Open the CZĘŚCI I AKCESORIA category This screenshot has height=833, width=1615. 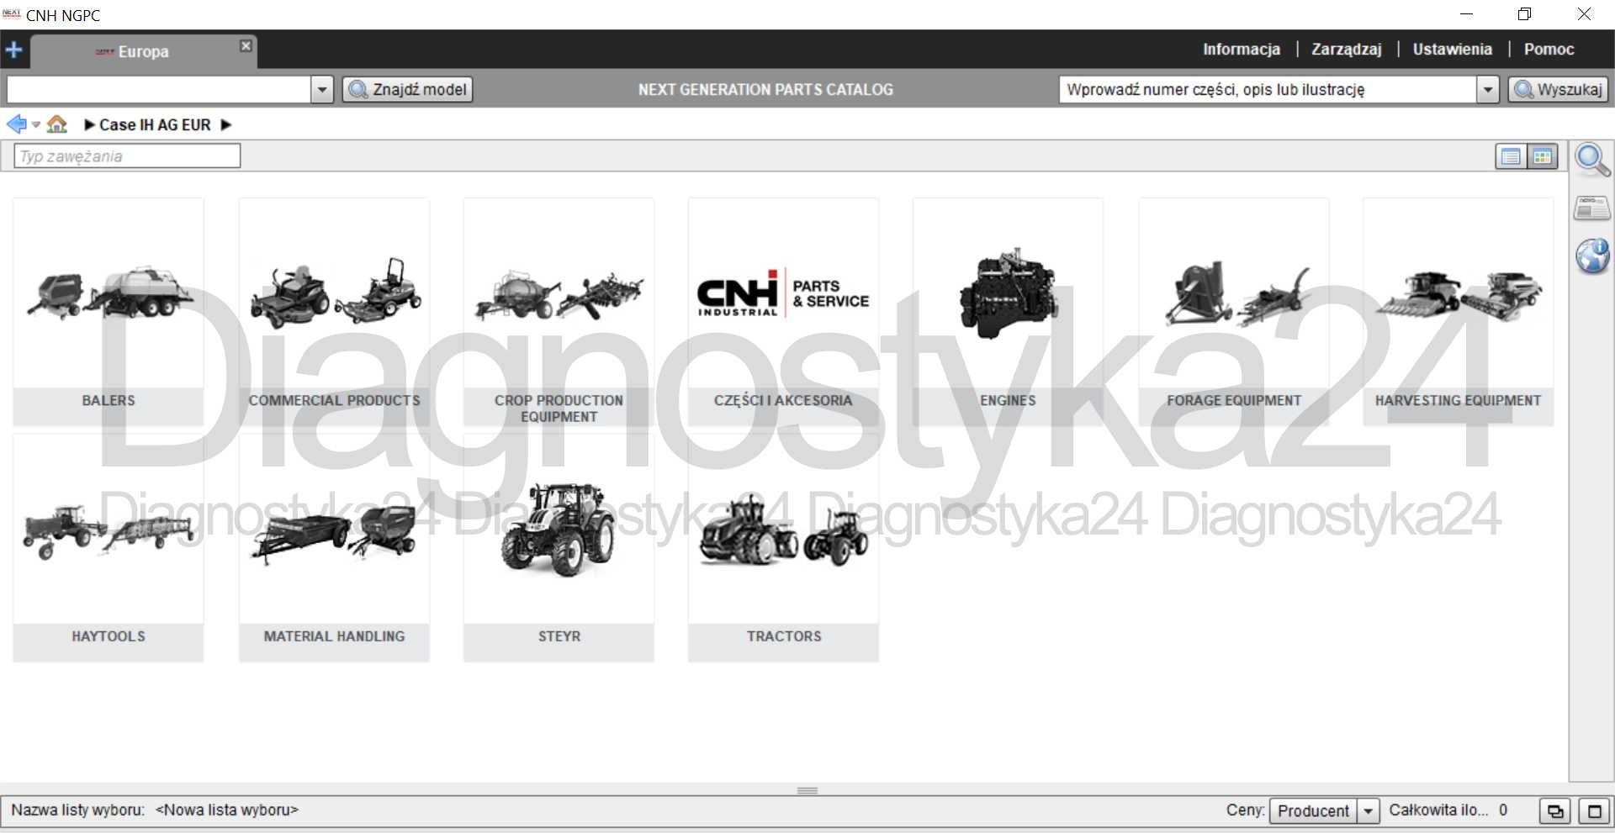pos(783,312)
